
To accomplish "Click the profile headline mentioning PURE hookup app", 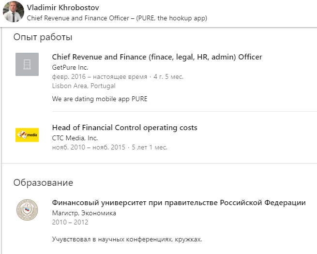I will click(117, 18).
